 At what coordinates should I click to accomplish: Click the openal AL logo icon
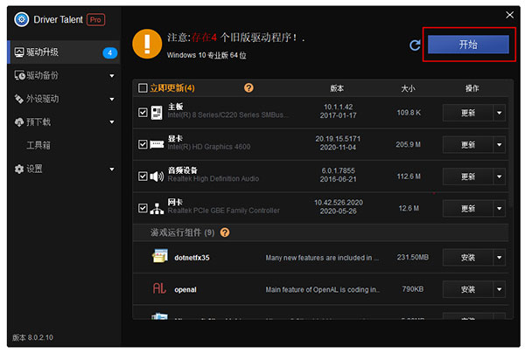(x=159, y=287)
